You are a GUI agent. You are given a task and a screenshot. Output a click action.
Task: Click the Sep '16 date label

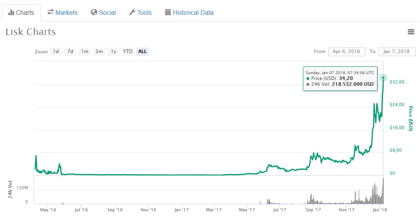[115, 210]
